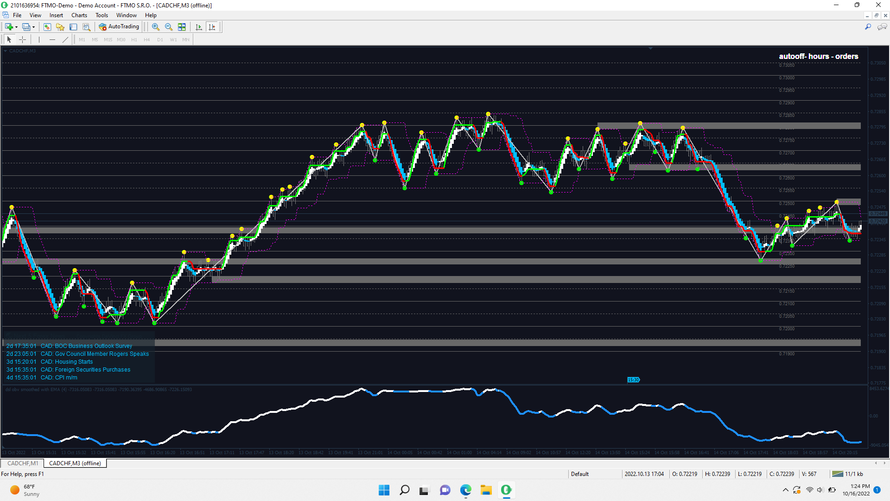Open the Market Watch panel icon
890x501 pixels.
pyautogui.click(x=47, y=27)
